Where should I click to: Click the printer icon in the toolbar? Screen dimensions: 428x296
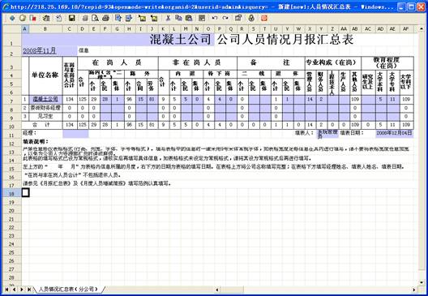coord(105,19)
